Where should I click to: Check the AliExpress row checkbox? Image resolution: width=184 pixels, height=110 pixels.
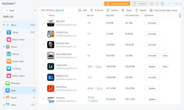(x=43, y=88)
